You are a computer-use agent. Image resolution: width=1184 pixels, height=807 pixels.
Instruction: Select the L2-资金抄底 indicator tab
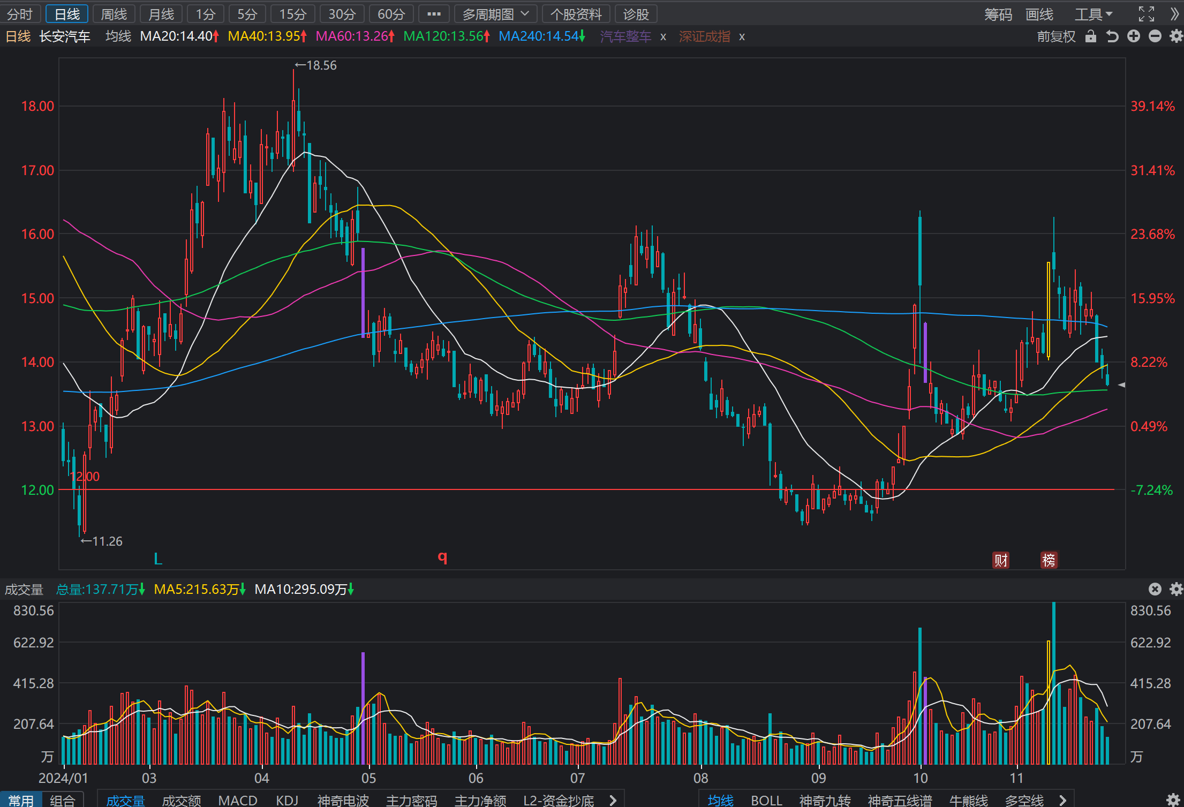(559, 801)
